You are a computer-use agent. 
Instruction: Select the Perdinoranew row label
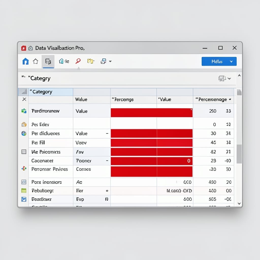pyautogui.click(x=45, y=111)
